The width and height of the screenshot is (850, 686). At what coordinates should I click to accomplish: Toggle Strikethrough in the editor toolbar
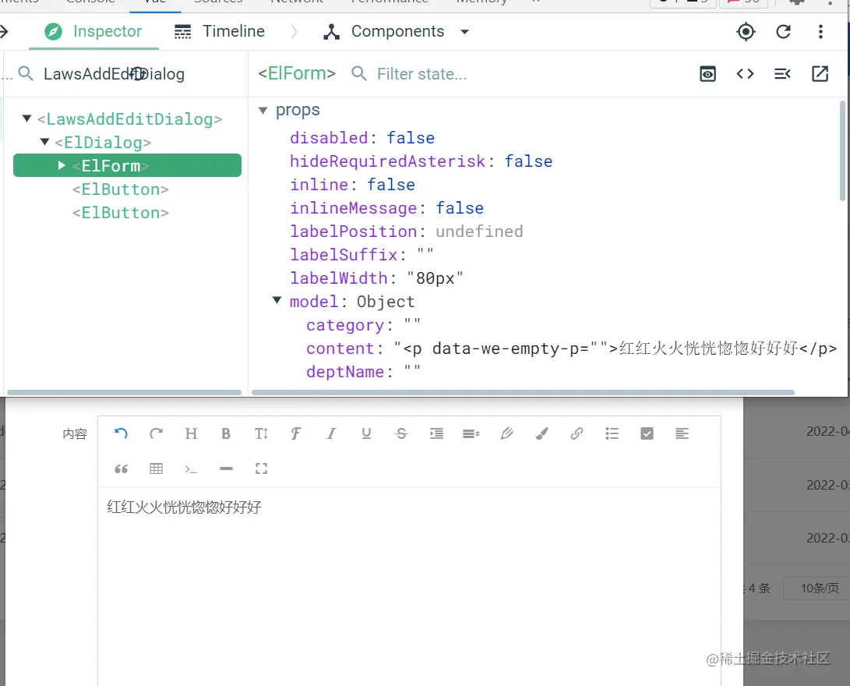click(401, 433)
